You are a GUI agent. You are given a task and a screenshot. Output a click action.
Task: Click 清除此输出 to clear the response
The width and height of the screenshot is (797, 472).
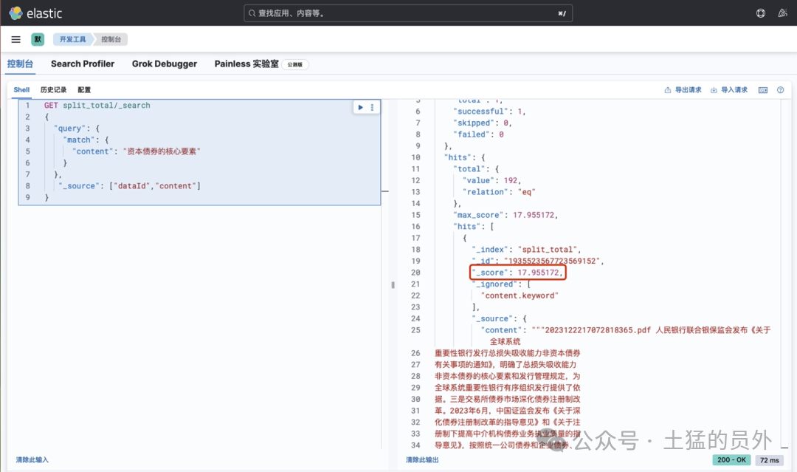(x=422, y=459)
